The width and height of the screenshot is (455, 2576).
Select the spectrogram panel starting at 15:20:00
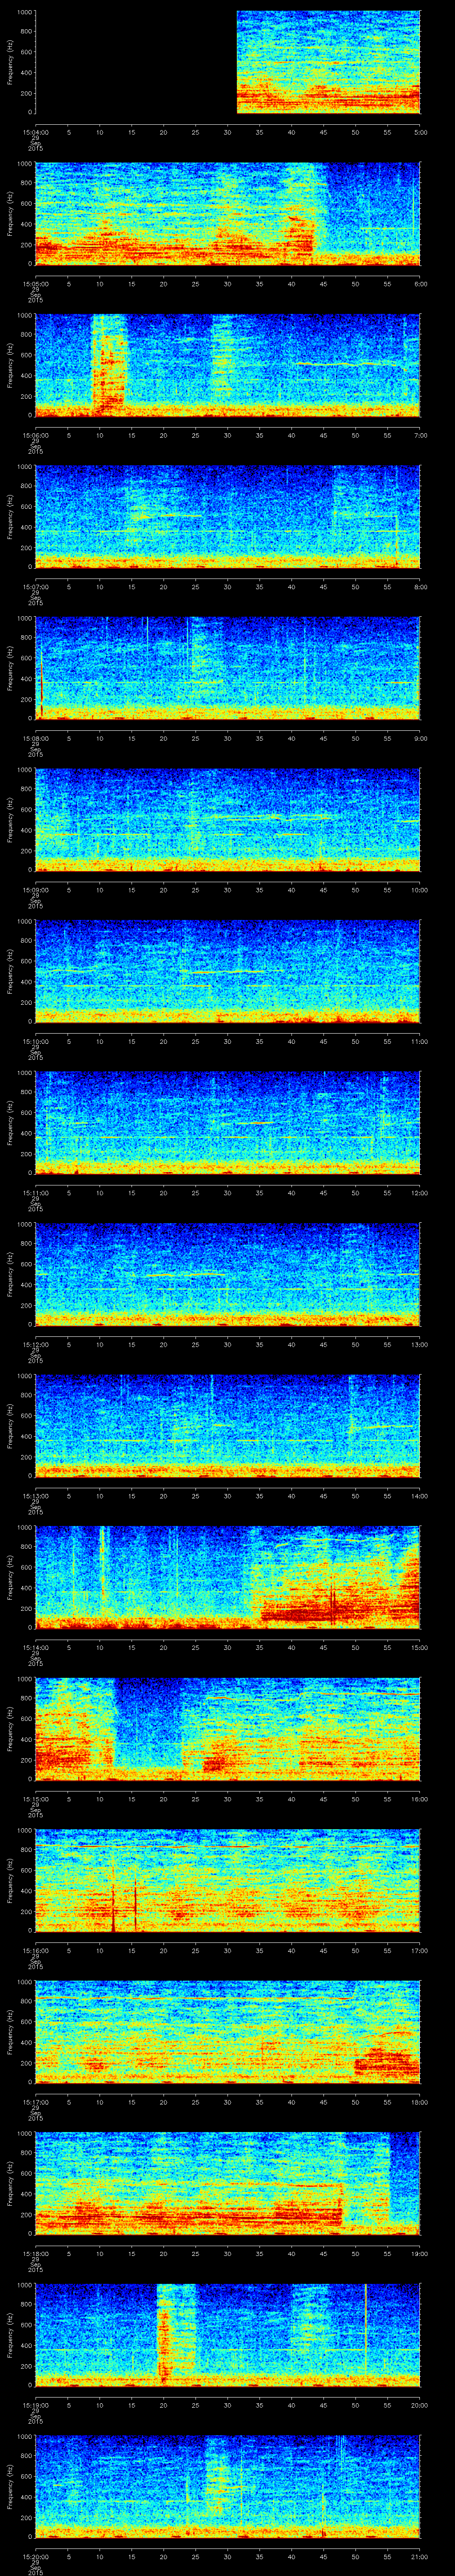228,2486
